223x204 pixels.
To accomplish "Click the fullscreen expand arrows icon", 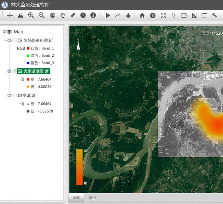I will coord(163,15).
